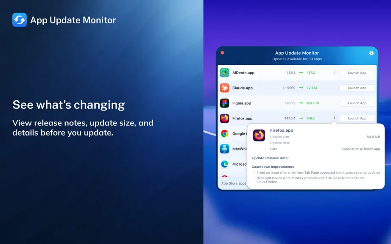Click new version 1.37.2 for AlDente

(x=310, y=73)
